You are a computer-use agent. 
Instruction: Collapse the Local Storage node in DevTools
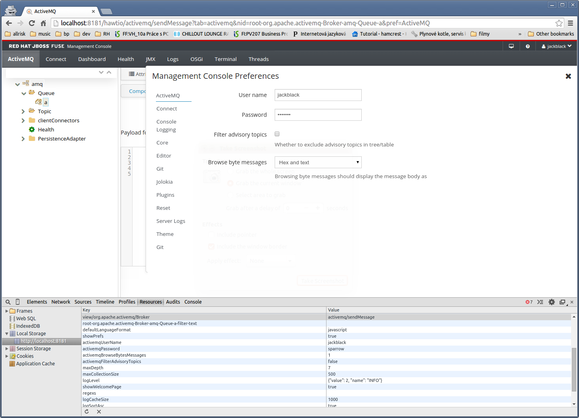tap(7, 334)
